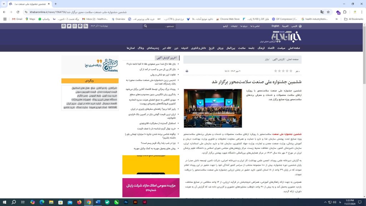The image size is (366, 206).
Task: Click the print icon below breadcrumb
Action: [187, 71]
